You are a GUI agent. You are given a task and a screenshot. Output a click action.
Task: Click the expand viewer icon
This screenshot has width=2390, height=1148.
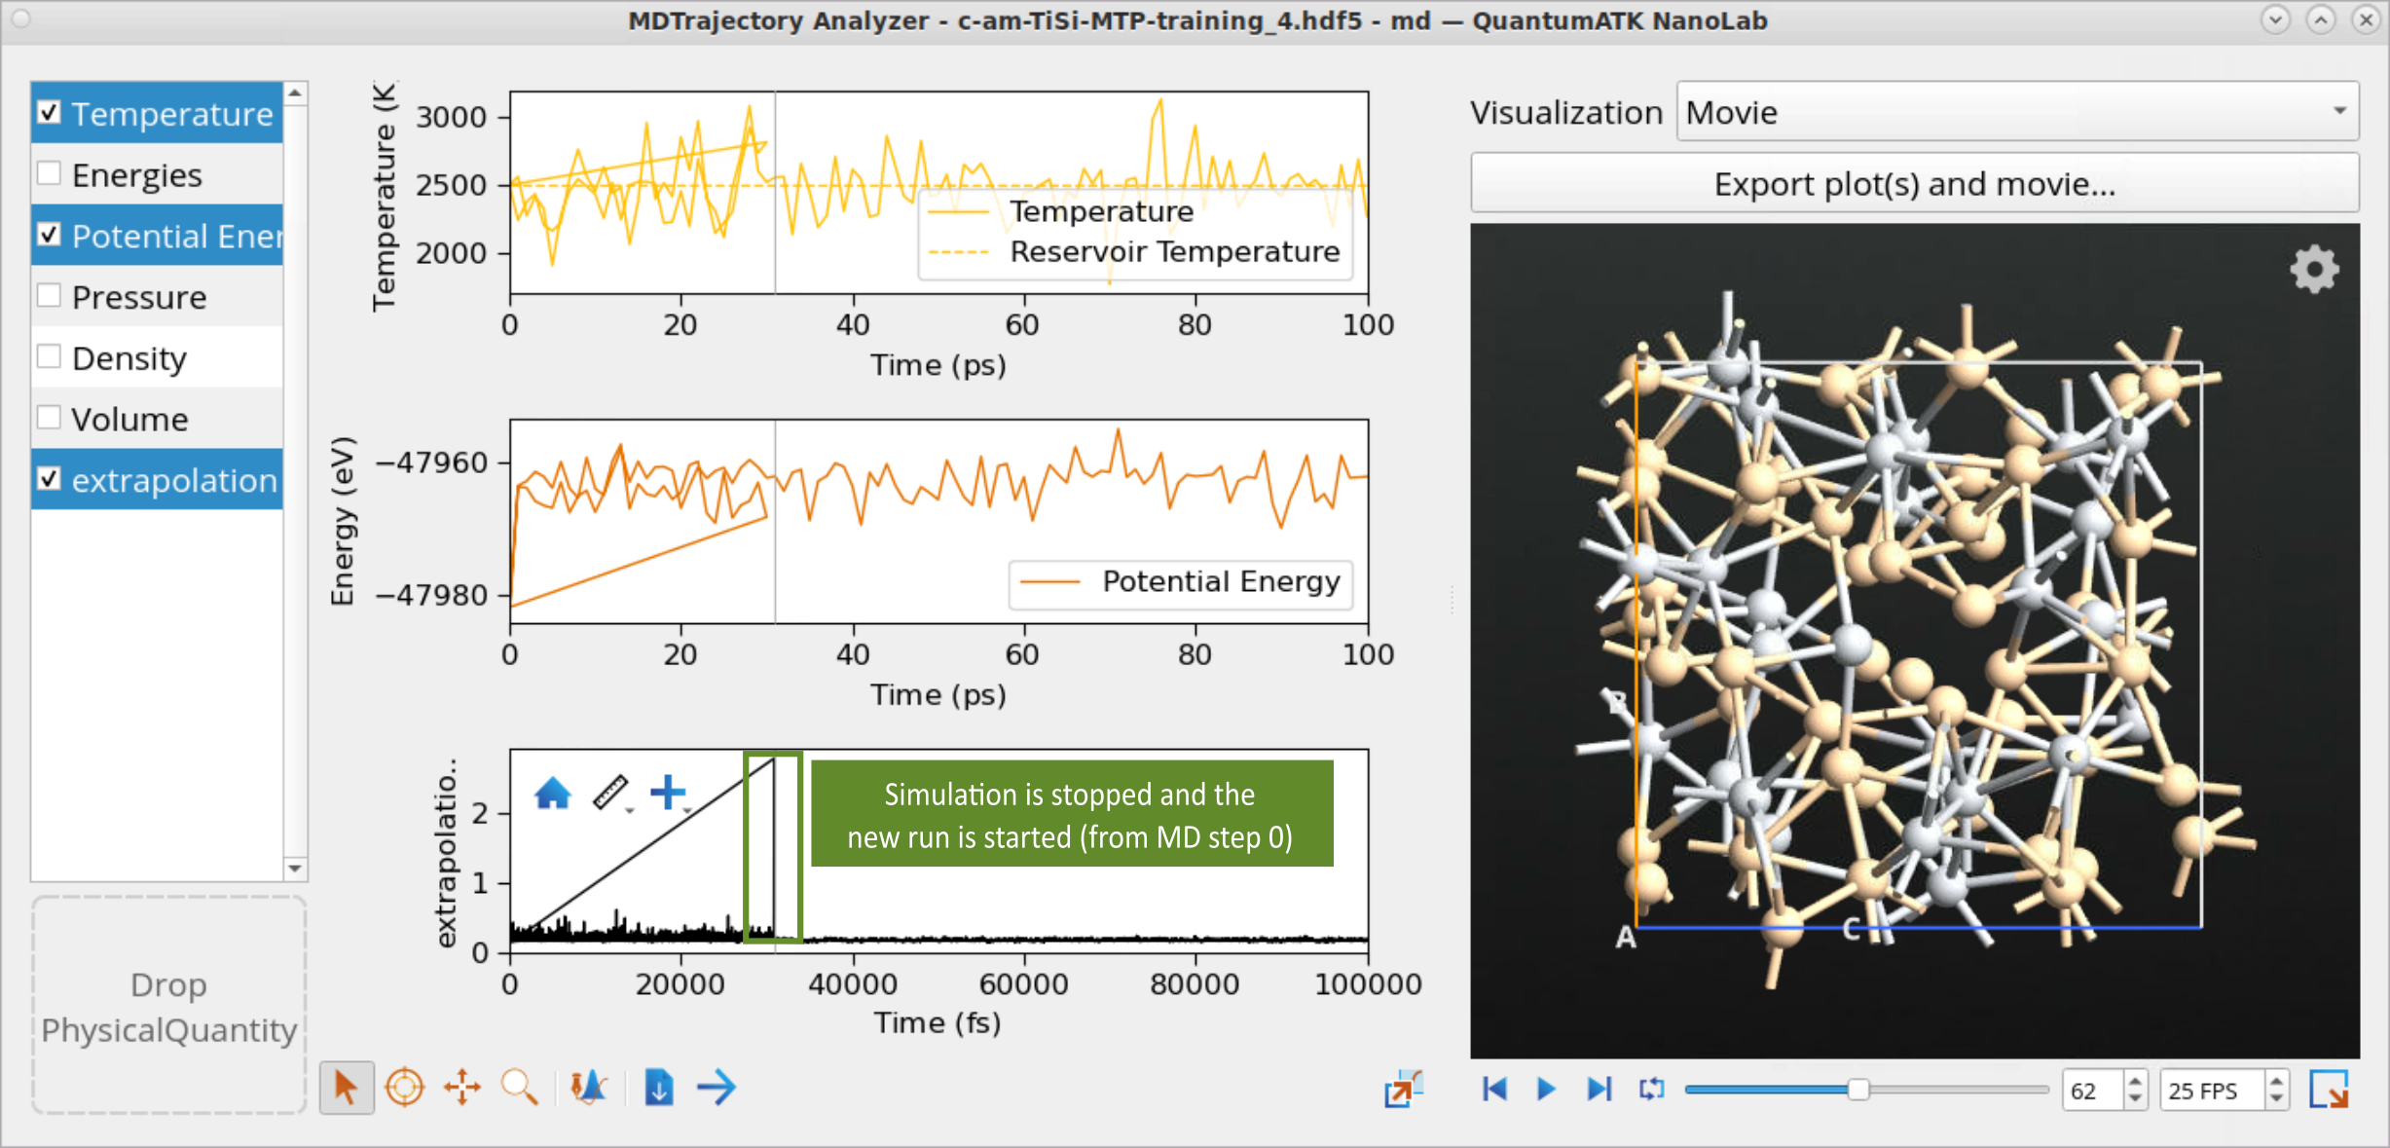click(x=2330, y=1090)
